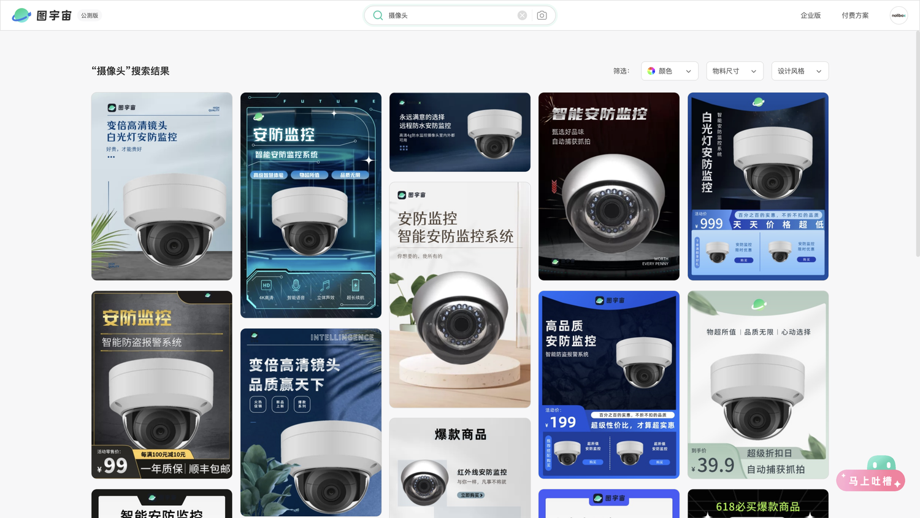Open gold 安防监控 ¥99 template

[162, 385]
